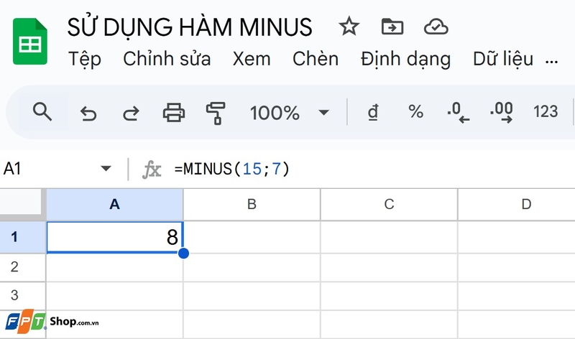575x339 pixels.
Task: Click cell A1 containing 8
Action: click(114, 237)
